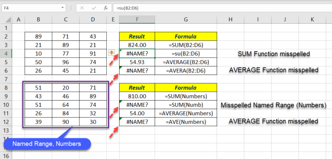
Task: Click the SUM Function misspelled note
Action: click(x=274, y=54)
